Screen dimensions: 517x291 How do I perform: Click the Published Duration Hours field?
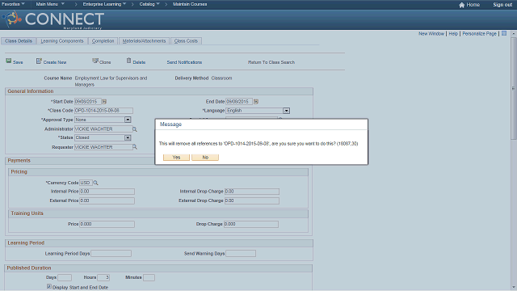(103, 277)
